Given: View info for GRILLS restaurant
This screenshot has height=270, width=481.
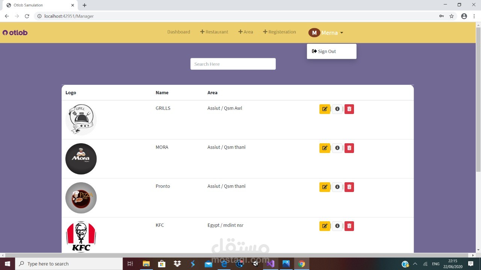Looking at the screenshot, I should pos(337,109).
